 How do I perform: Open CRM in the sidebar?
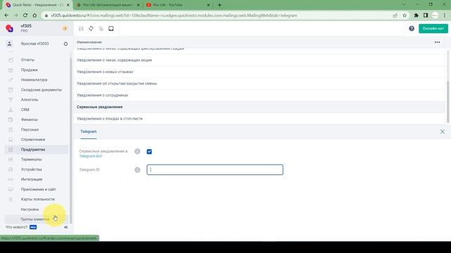pyautogui.click(x=25, y=110)
